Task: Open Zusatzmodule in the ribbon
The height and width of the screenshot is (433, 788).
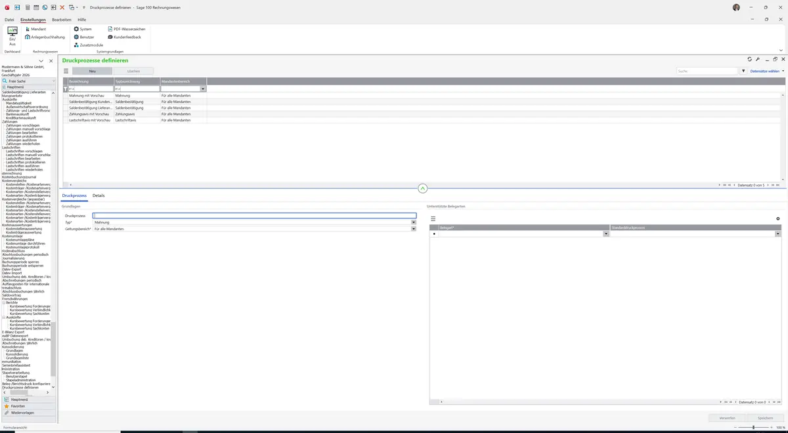Action: 89,45
